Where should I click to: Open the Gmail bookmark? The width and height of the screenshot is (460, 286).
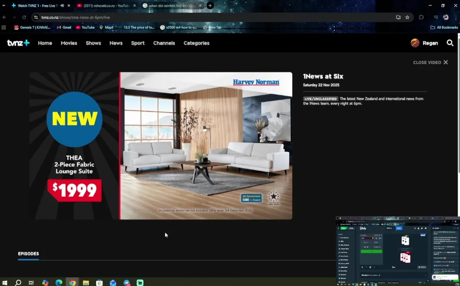[x=64, y=27]
